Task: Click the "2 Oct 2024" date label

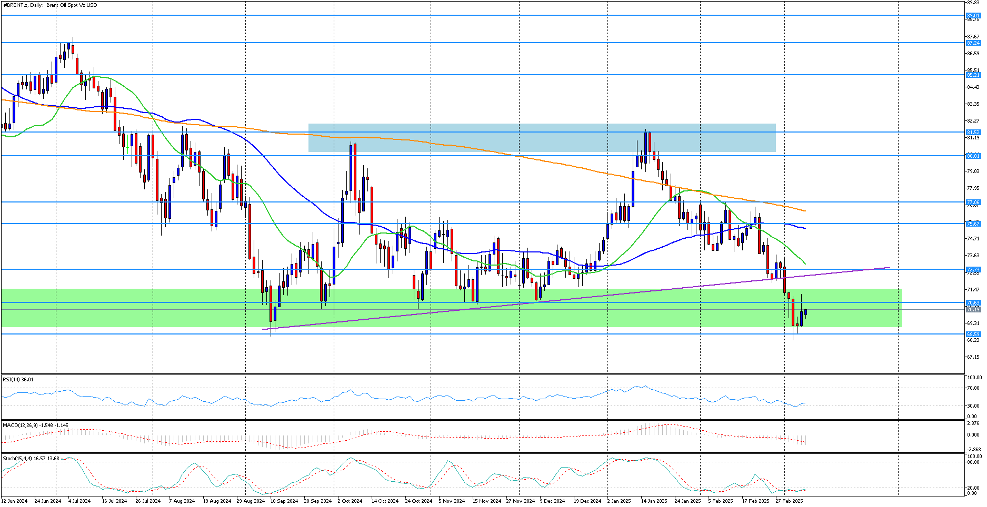Action: coord(350,501)
